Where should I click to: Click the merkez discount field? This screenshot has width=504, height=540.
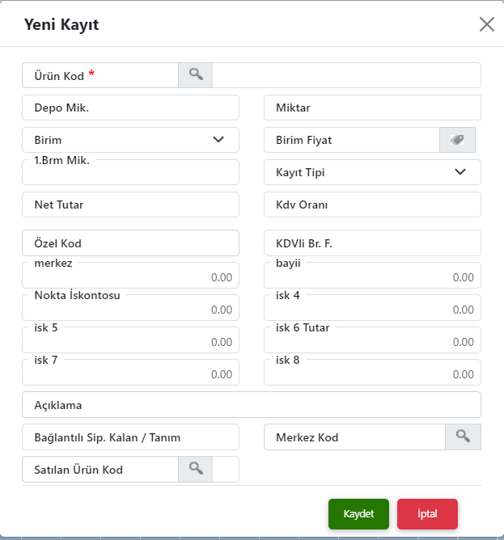[x=131, y=275]
